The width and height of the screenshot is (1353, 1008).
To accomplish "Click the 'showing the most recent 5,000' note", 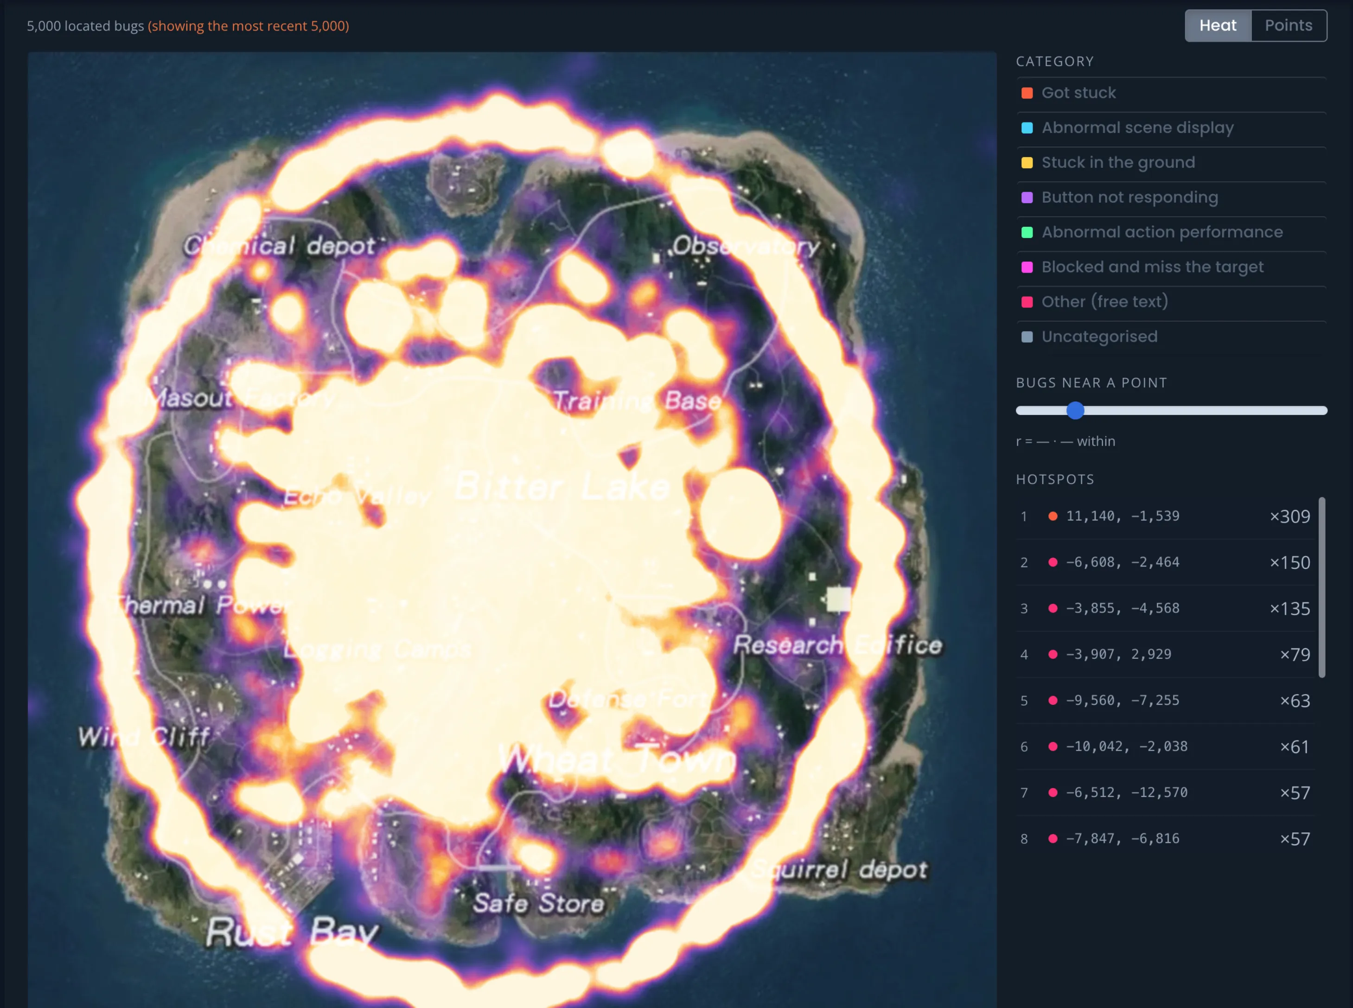I will coord(248,26).
